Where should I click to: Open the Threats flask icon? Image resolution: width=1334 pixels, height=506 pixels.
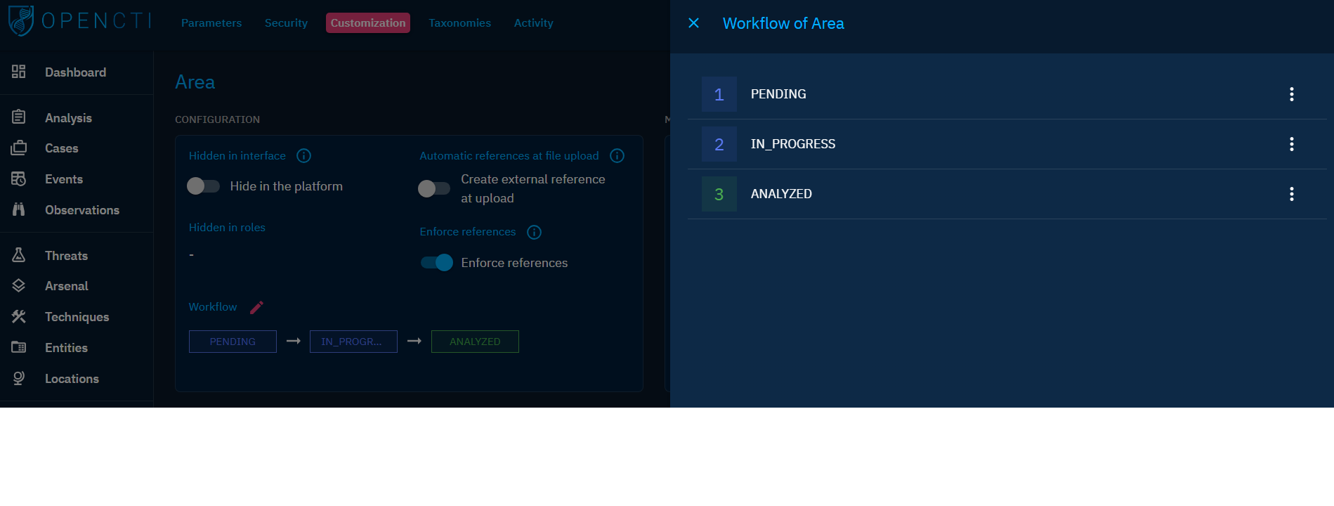(x=19, y=255)
